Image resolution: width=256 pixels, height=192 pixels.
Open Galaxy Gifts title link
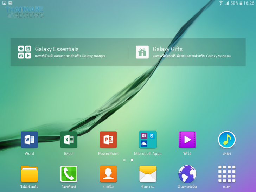pos(167,49)
